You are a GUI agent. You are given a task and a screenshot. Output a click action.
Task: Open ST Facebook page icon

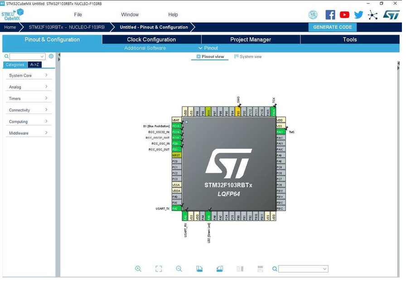330,15
